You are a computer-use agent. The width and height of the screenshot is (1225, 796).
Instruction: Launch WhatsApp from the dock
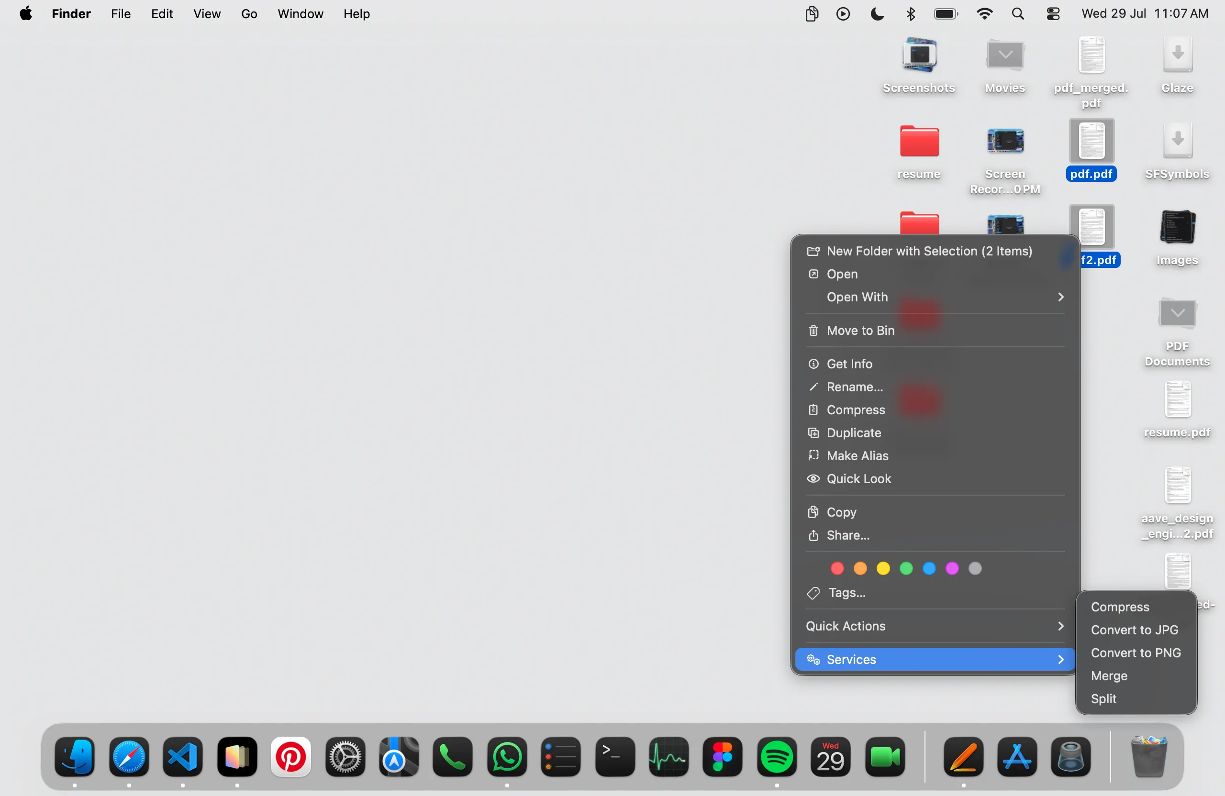coord(507,757)
